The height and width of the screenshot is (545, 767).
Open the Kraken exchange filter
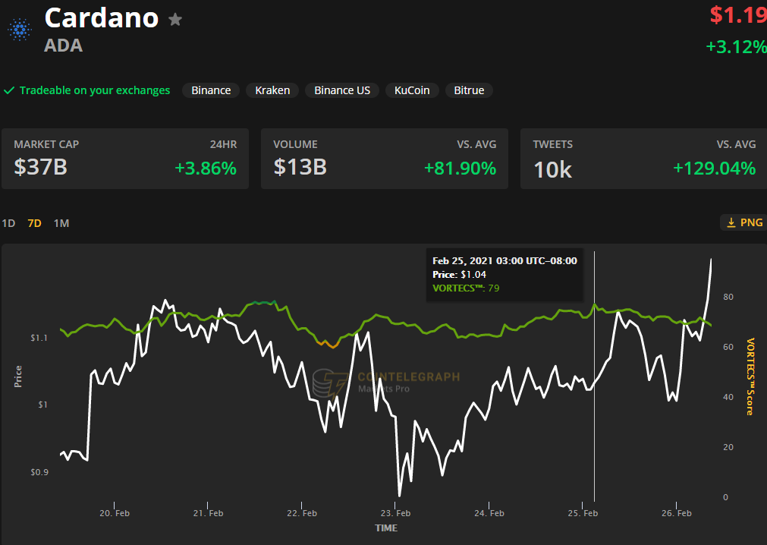coord(272,90)
